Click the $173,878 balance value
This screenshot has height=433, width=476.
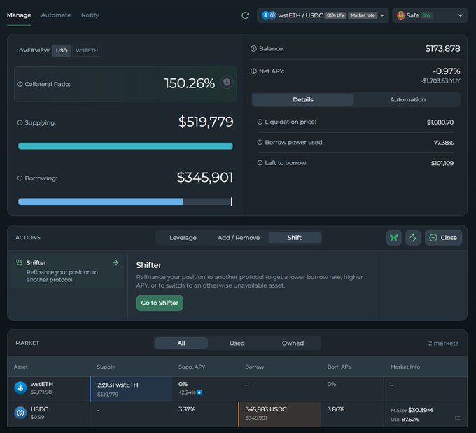pyautogui.click(x=442, y=48)
